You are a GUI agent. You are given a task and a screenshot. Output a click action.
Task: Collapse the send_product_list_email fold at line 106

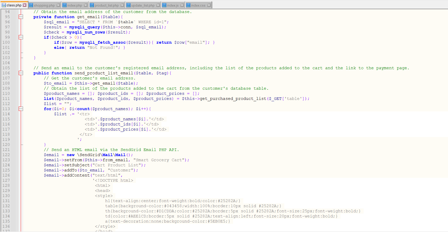(x=21, y=73)
